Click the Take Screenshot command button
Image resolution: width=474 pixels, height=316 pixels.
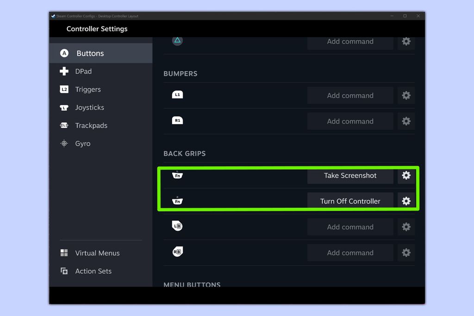pyautogui.click(x=350, y=175)
